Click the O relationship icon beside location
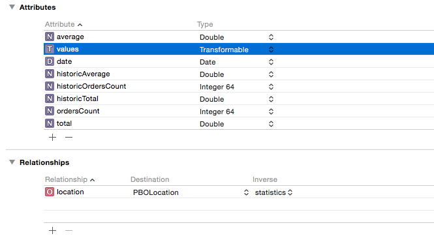This screenshot has width=434, height=238. 50,192
